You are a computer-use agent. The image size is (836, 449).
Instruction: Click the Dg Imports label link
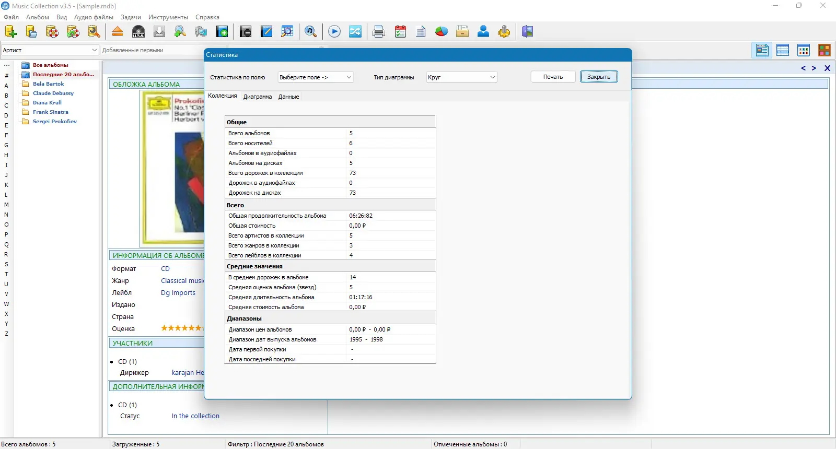click(x=178, y=293)
